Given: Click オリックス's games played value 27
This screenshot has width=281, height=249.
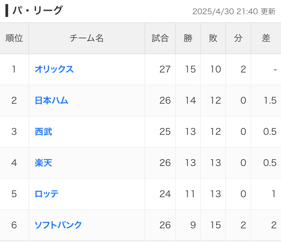Looking at the screenshot, I should point(165,69).
